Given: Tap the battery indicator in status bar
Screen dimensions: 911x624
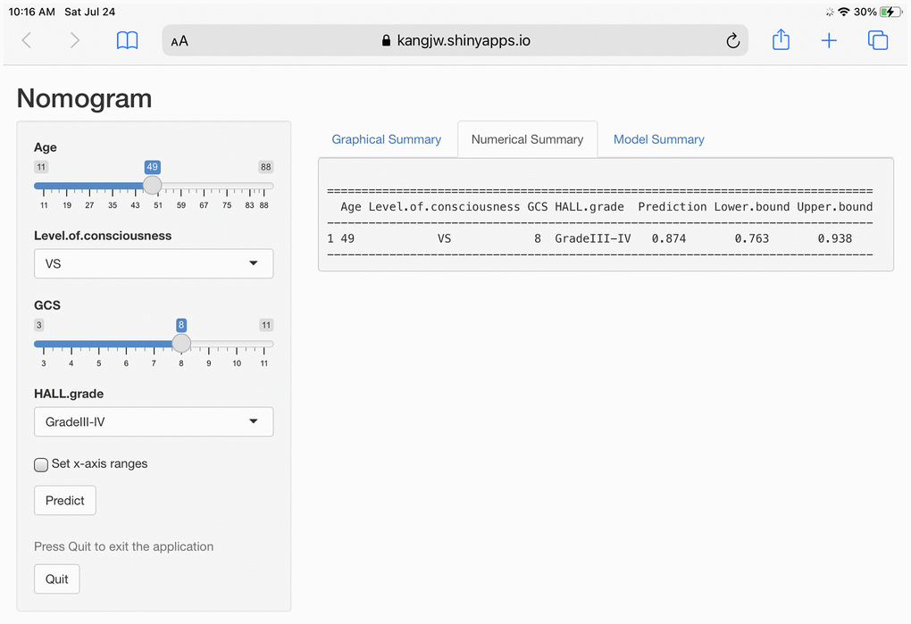Looking at the screenshot, I should click(890, 12).
